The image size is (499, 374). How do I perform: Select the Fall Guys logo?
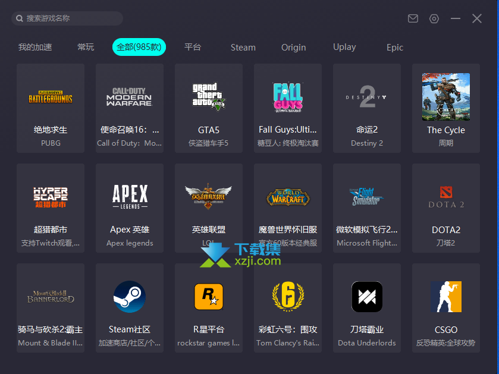(x=288, y=97)
